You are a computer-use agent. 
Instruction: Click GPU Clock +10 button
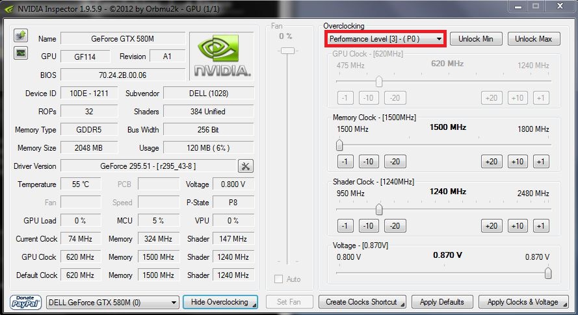518,97
